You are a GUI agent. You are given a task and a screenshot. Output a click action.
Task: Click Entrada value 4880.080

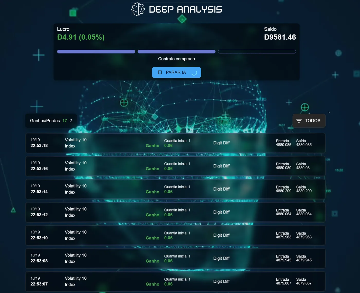point(284,168)
